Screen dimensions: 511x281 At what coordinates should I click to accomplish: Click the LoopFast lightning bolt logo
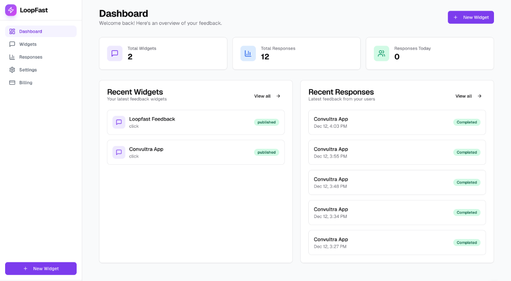[11, 10]
